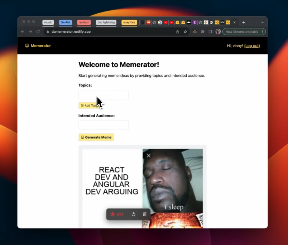Restart the recording with circular arrow
The image size is (288, 245).
134,214
